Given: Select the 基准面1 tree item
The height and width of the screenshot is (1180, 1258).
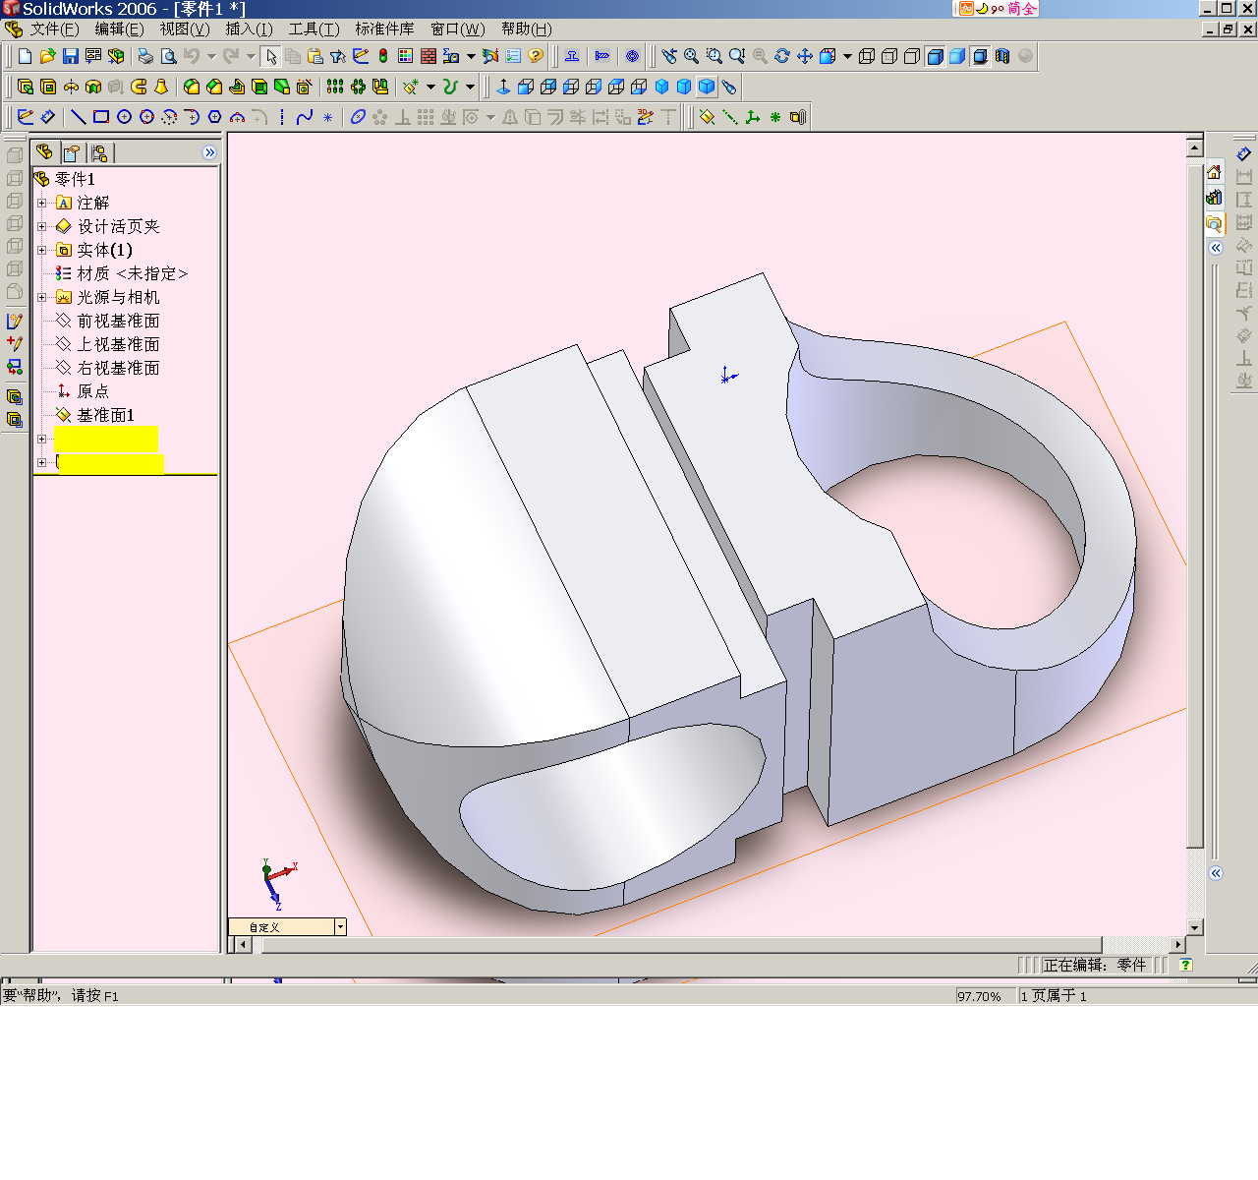Looking at the screenshot, I should [x=95, y=415].
